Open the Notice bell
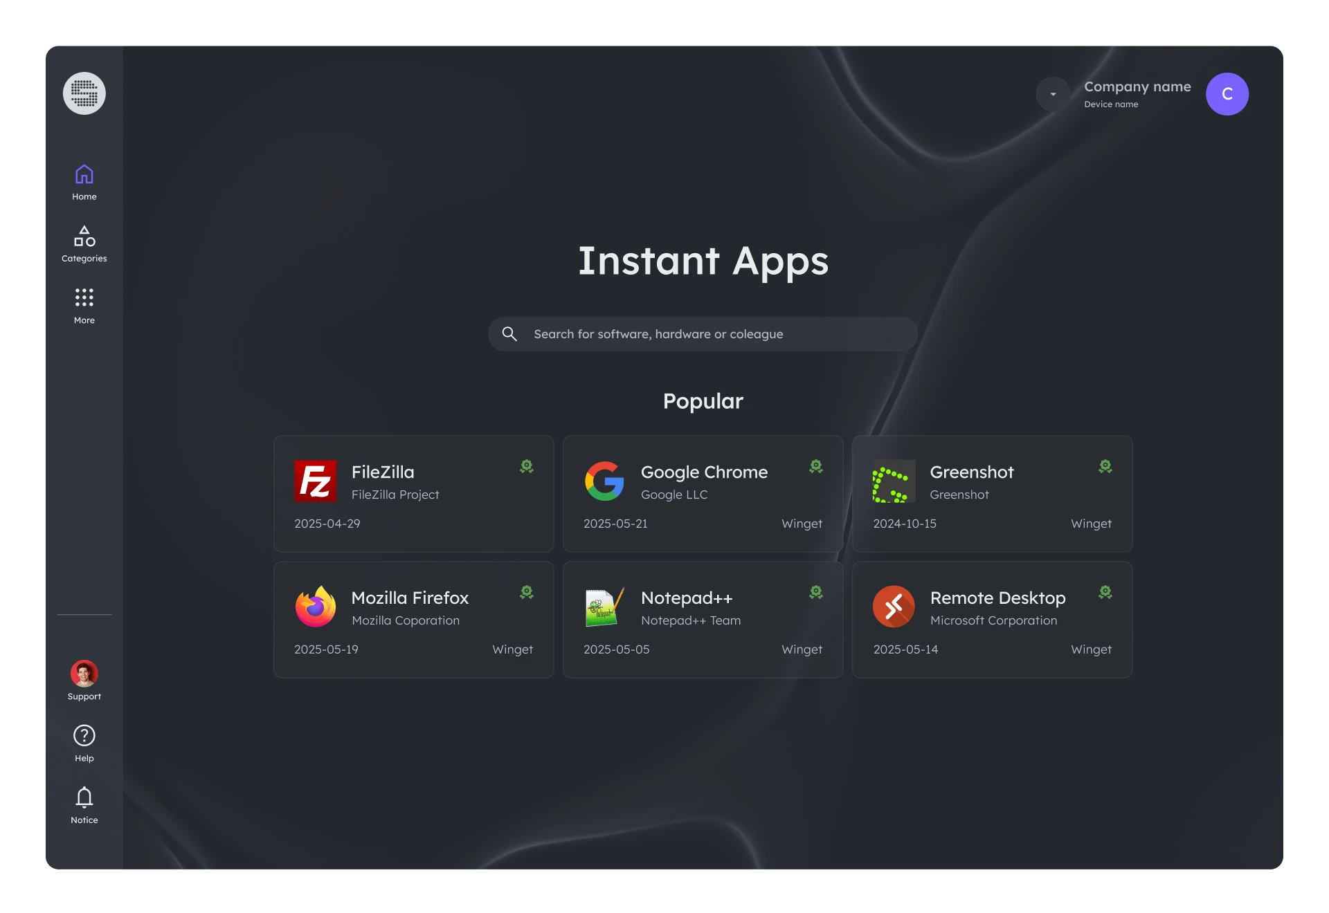Viewport: 1329px width, 913px height. point(84,806)
